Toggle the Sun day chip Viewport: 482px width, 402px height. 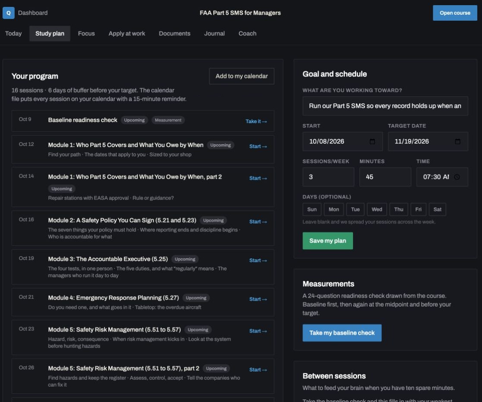point(312,209)
